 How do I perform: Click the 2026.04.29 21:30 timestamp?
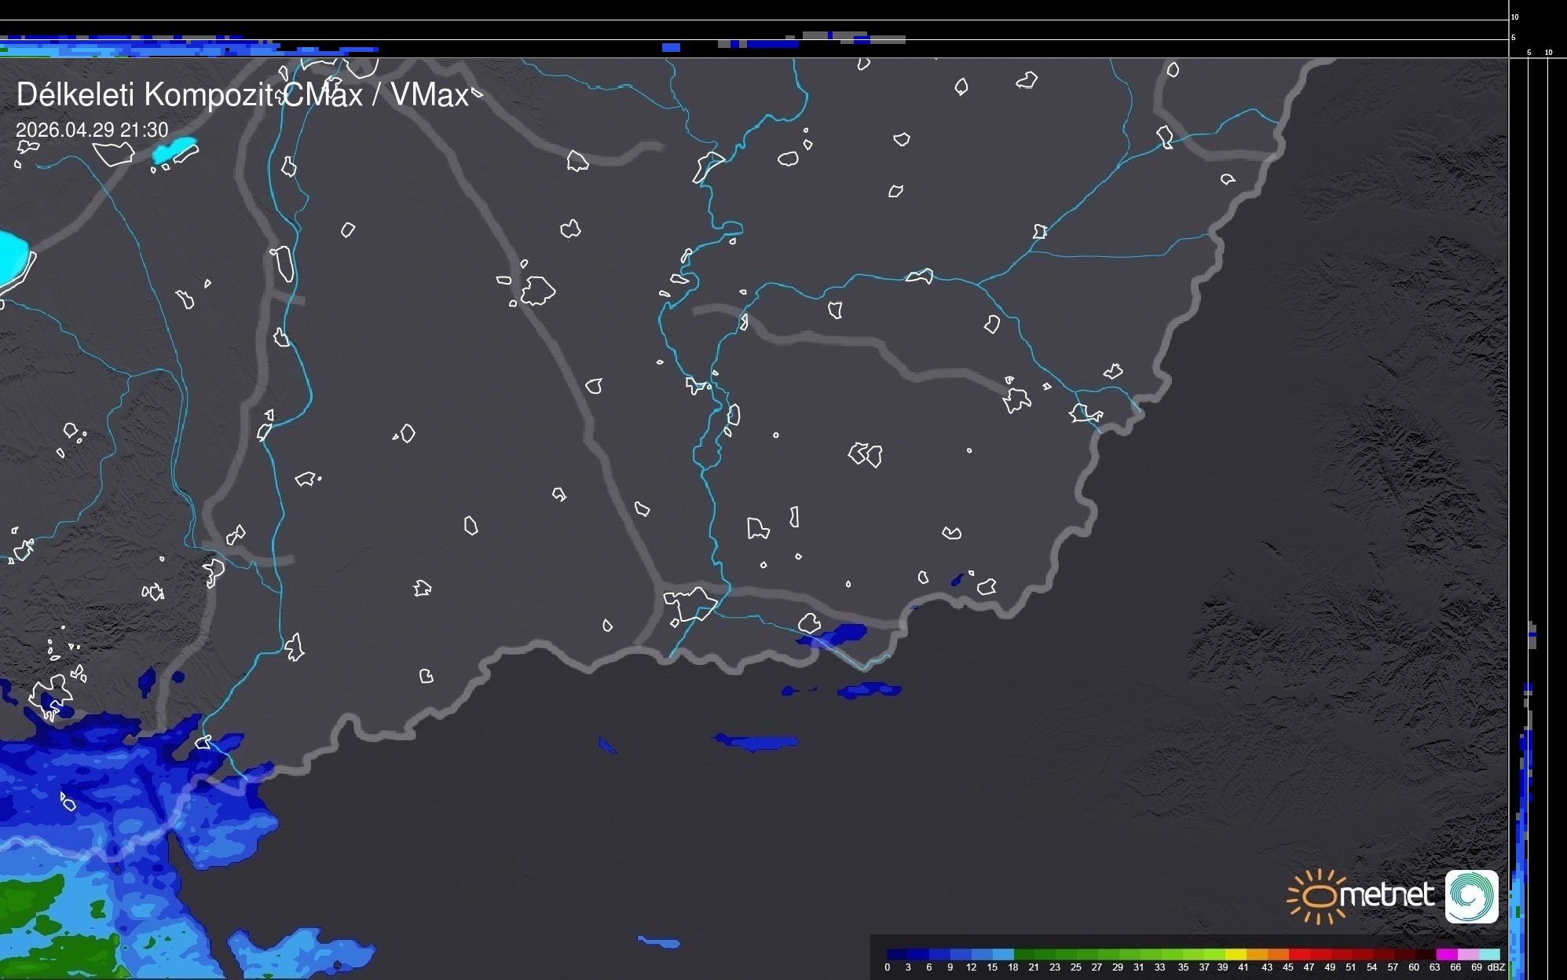pos(92,130)
